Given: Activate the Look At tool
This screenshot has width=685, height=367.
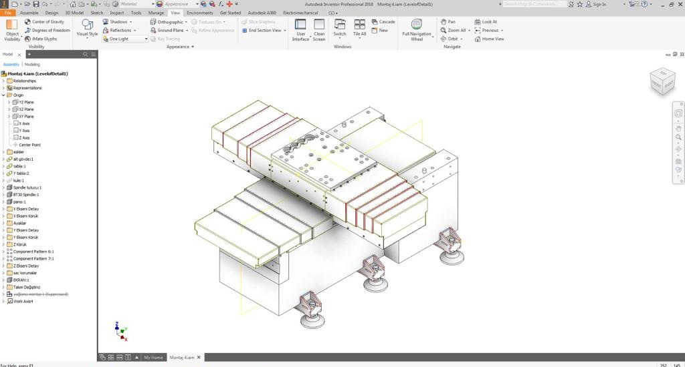Looking at the screenshot, I should pyautogui.click(x=478, y=22).
